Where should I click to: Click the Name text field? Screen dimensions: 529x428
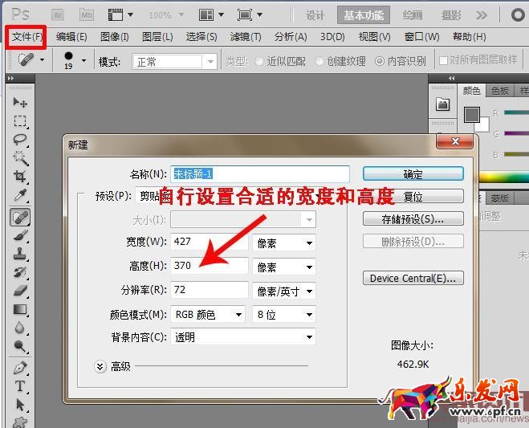(260, 174)
